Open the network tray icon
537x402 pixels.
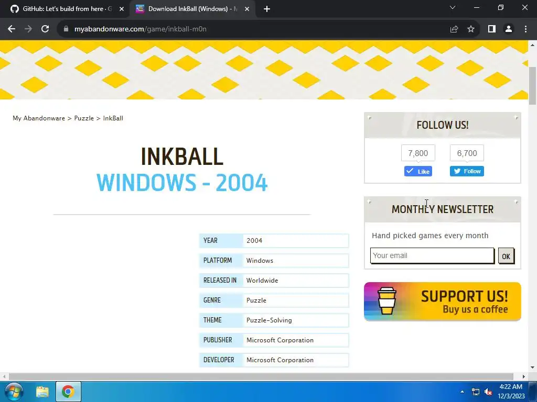[x=475, y=392]
